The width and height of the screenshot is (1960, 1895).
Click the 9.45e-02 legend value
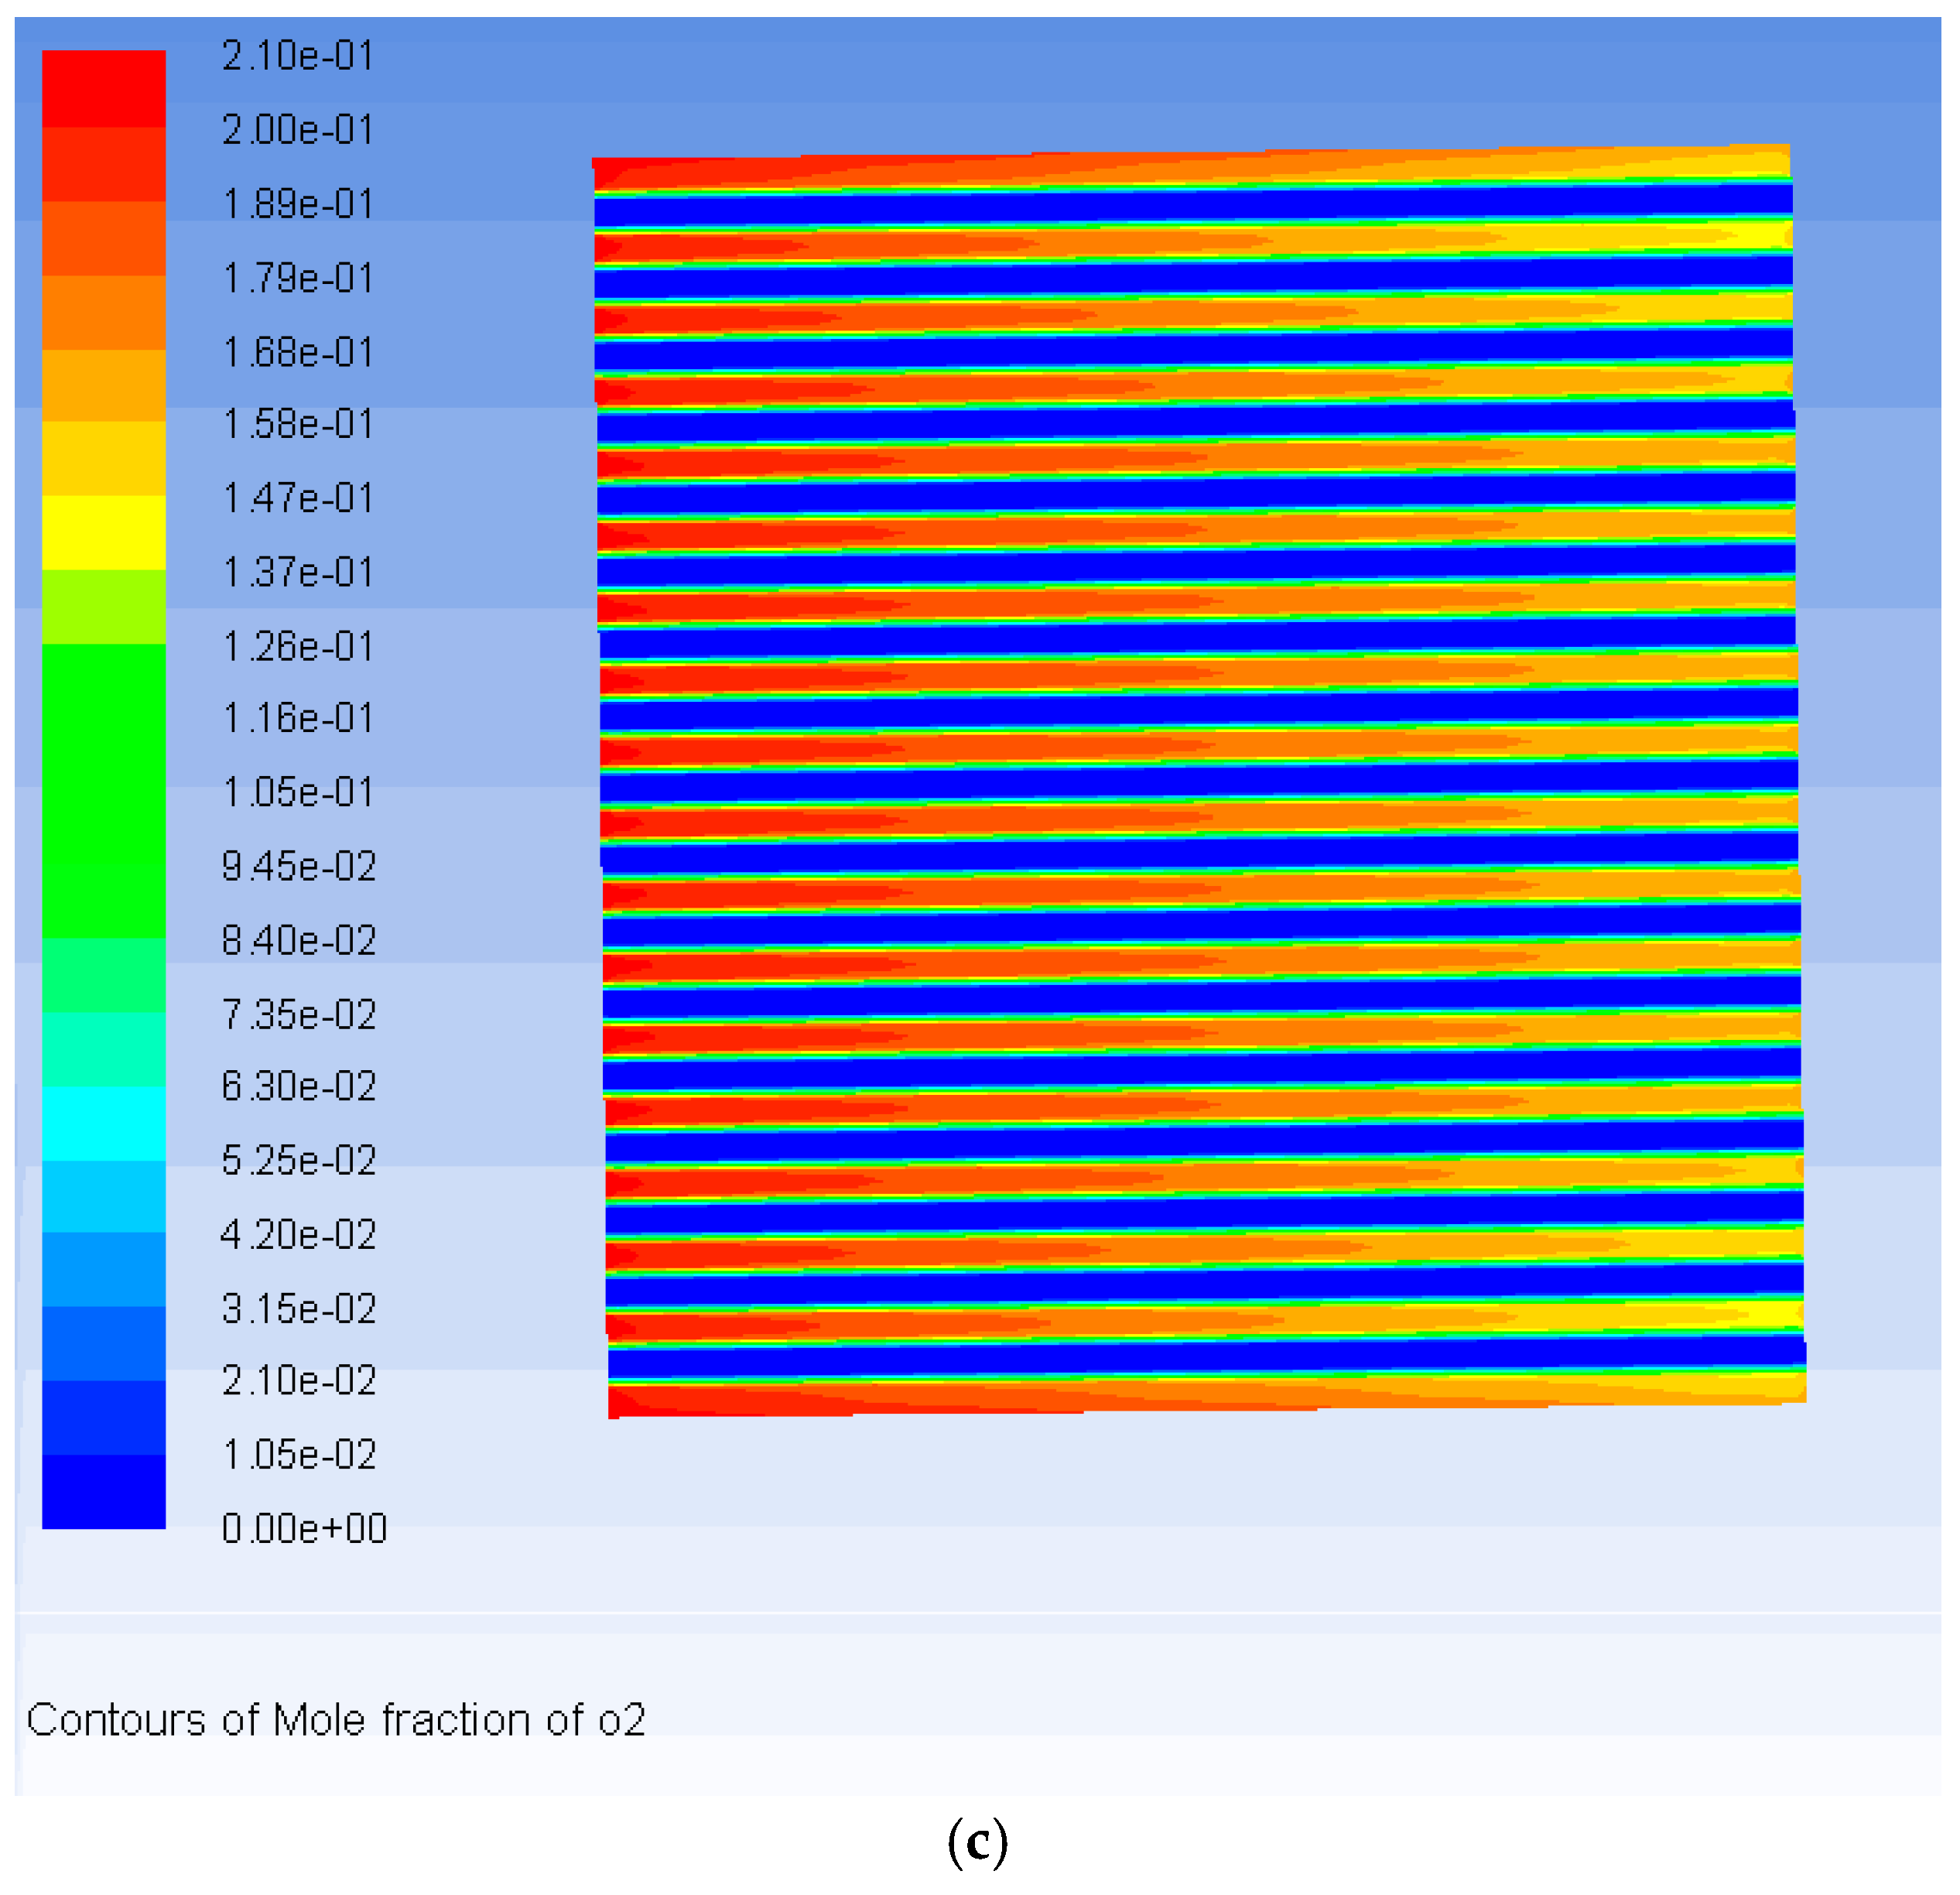(298, 866)
